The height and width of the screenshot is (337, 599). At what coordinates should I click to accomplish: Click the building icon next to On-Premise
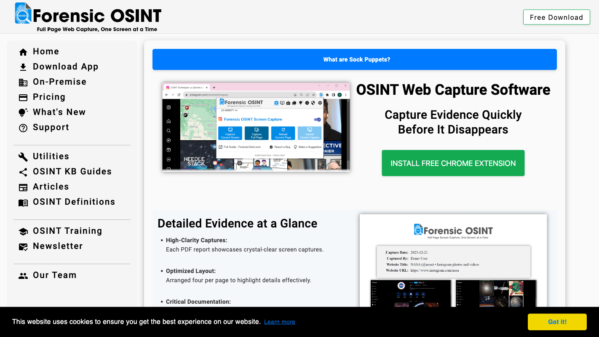(23, 82)
